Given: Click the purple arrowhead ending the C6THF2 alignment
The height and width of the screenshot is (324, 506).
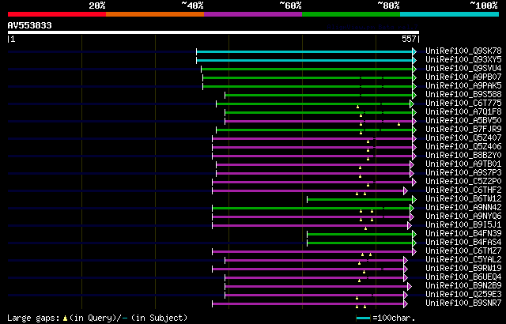Looking at the screenshot, I should pos(406,191).
